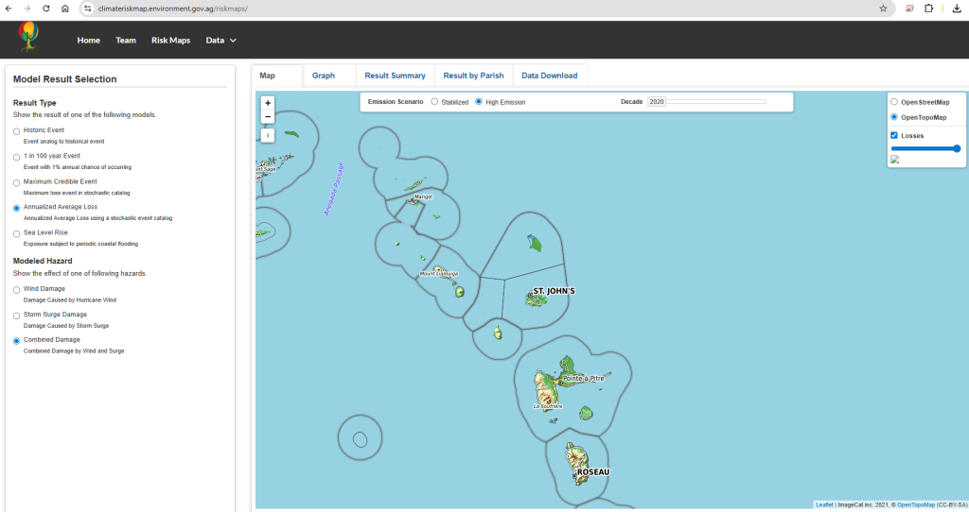Go to the Risk Maps page
969x512 pixels.
tap(170, 41)
